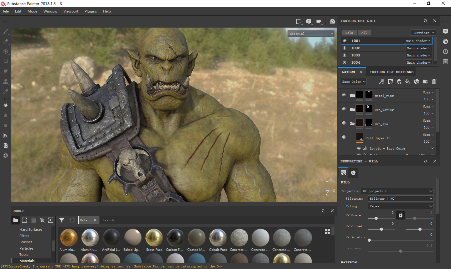Click the Photoshop export icon
Viewport: 451px width, 269px height.
coord(6,135)
